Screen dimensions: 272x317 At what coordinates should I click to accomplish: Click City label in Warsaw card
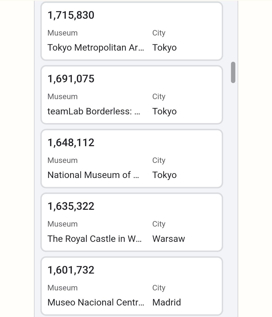pos(159,224)
